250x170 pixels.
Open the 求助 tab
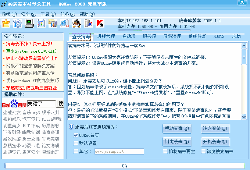pos(236,36)
